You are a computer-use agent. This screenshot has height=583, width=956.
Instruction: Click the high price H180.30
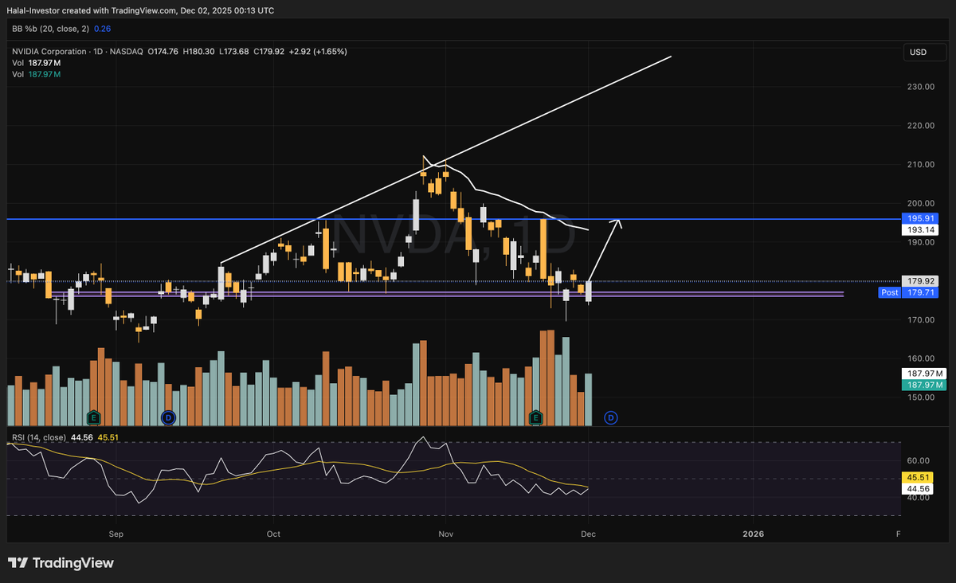[x=198, y=51]
